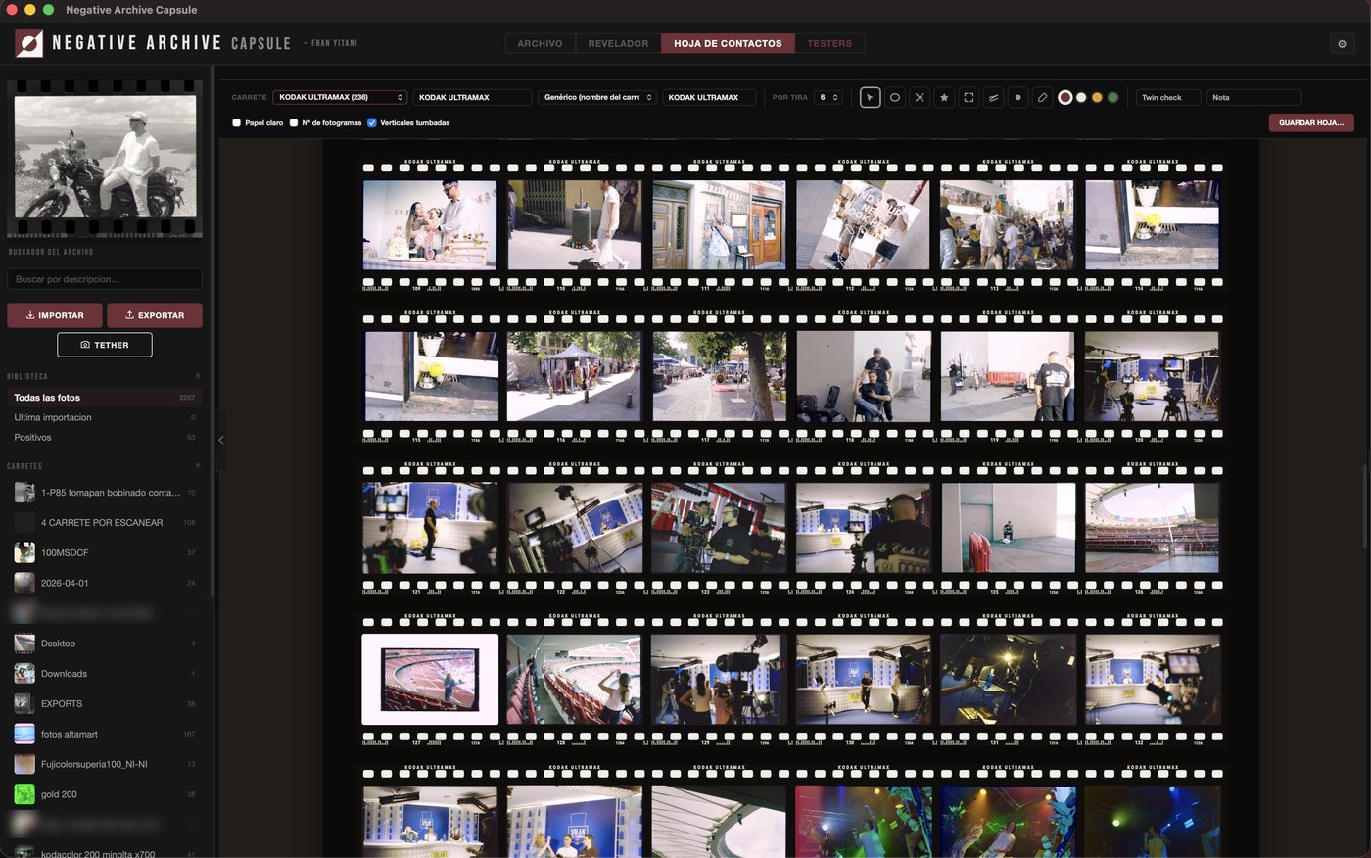Focus the Buscar por descripcion search field
The height and width of the screenshot is (858, 1371).
[x=105, y=279]
